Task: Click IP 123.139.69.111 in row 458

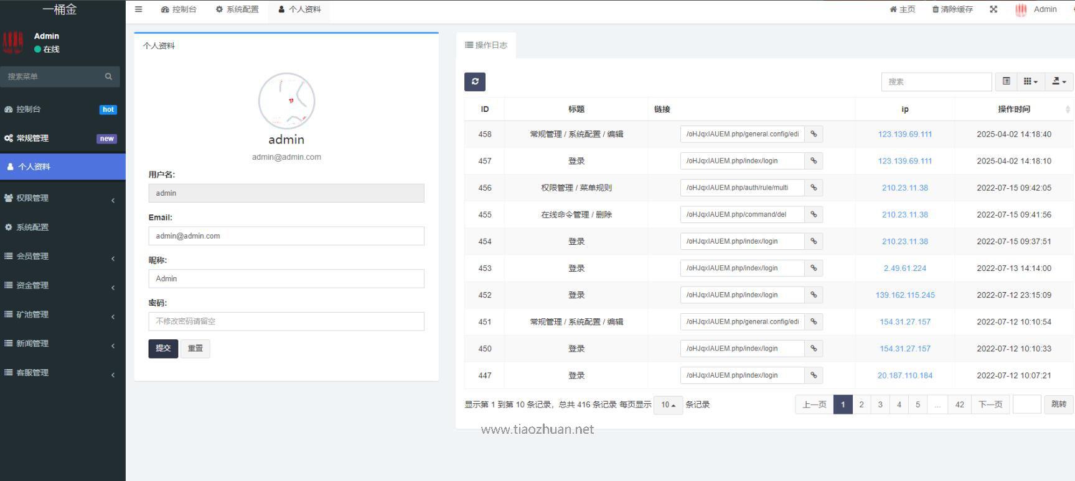Action: pyautogui.click(x=905, y=134)
